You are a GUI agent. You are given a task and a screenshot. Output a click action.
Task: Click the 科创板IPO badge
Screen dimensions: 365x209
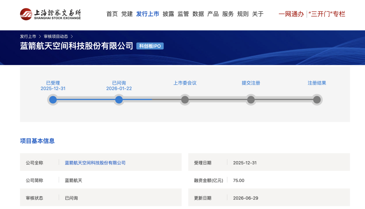150,46
